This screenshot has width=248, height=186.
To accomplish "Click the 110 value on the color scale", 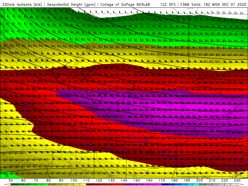I will 86,180.
